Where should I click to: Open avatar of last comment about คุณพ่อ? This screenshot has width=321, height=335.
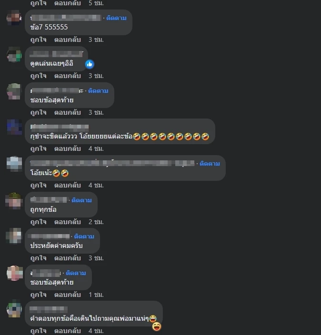tap(14, 309)
